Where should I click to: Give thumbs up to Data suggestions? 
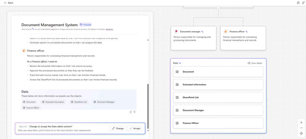(131, 112)
